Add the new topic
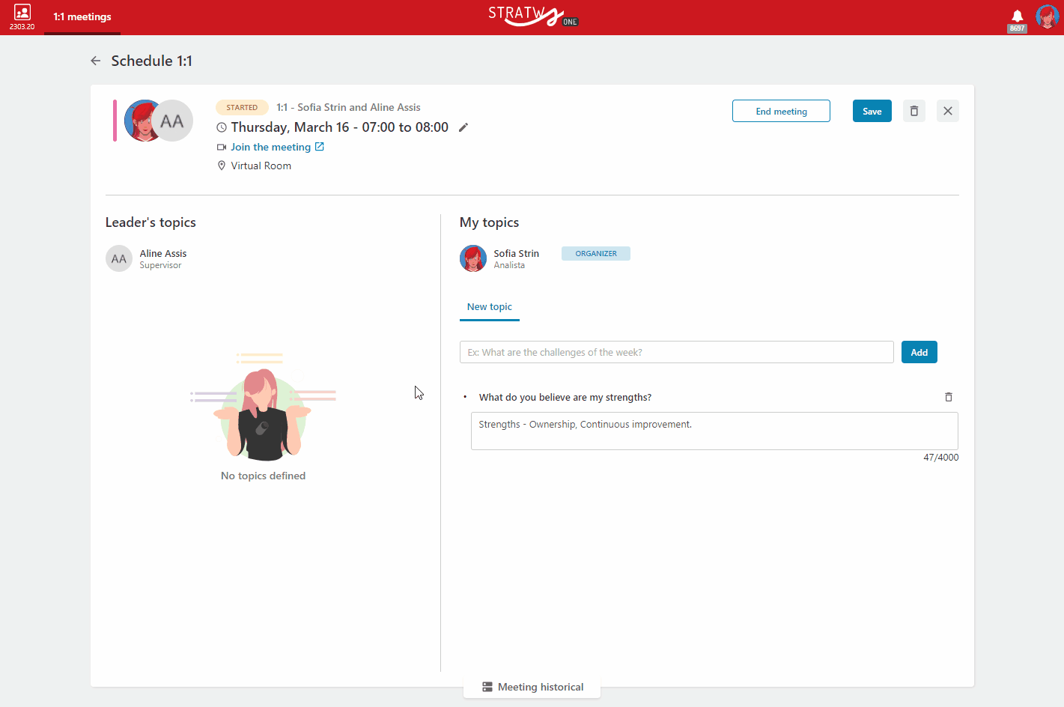Image resolution: width=1064 pixels, height=707 pixels. pyautogui.click(x=919, y=352)
